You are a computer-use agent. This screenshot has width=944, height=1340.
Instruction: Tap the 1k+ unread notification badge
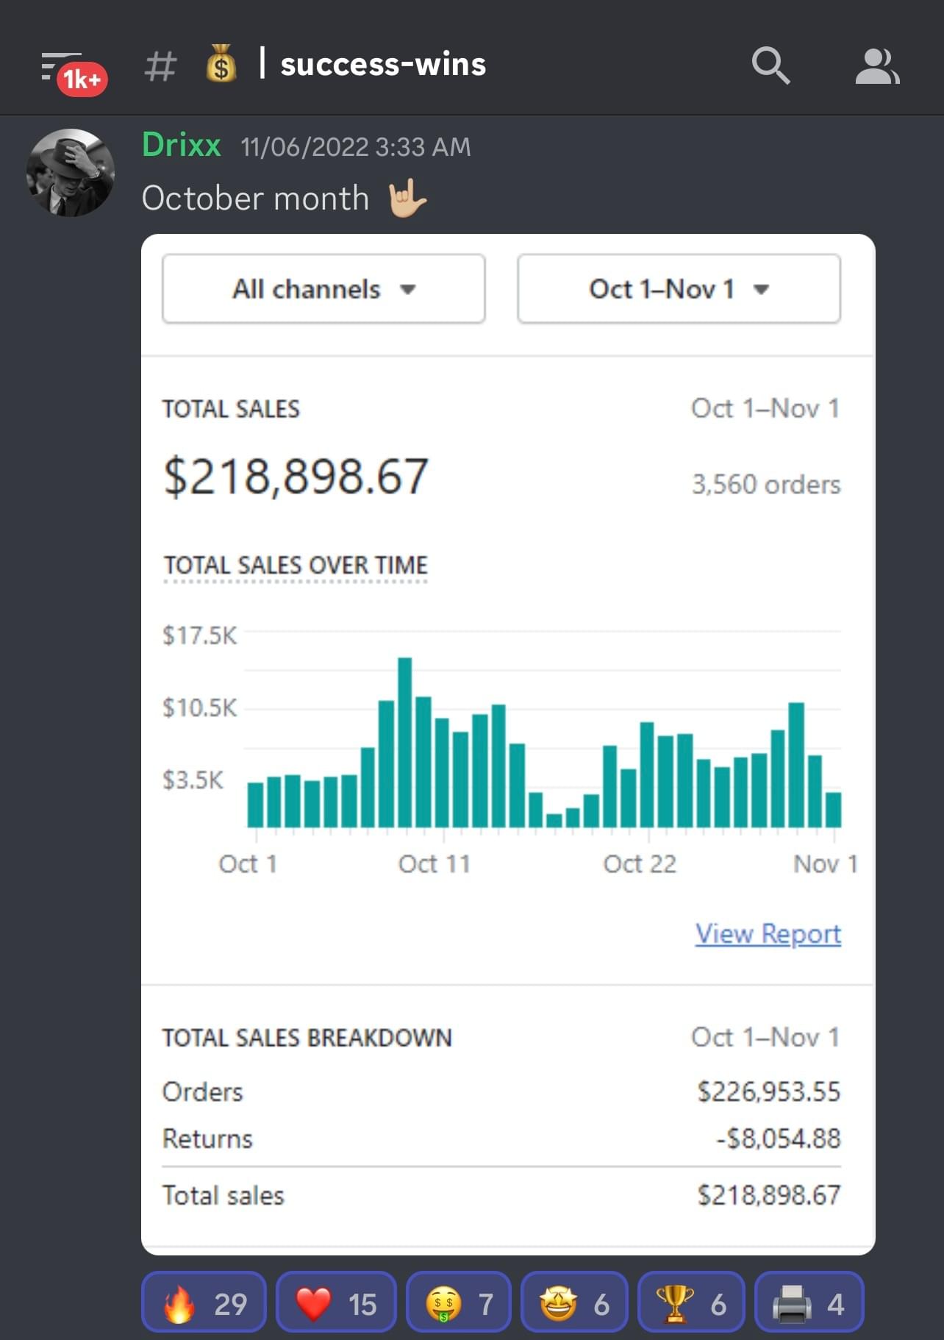pyautogui.click(x=82, y=79)
